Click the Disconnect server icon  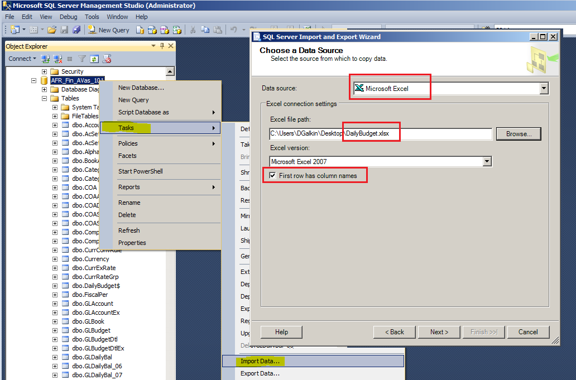coord(57,59)
